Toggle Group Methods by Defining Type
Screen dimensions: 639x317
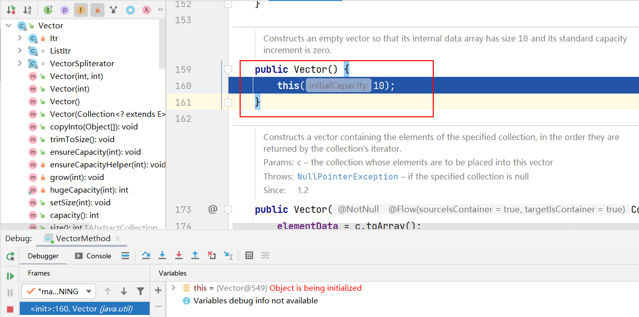click(x=114, y=10)
